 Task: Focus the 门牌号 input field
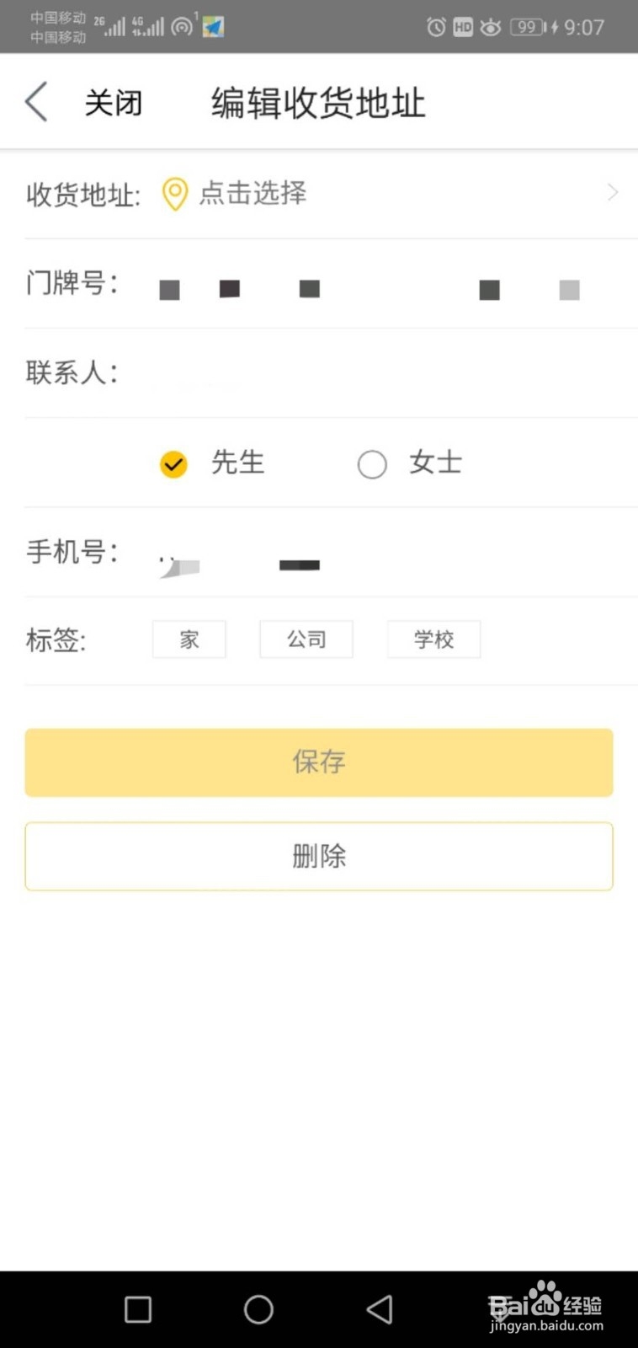click(379, 285)
